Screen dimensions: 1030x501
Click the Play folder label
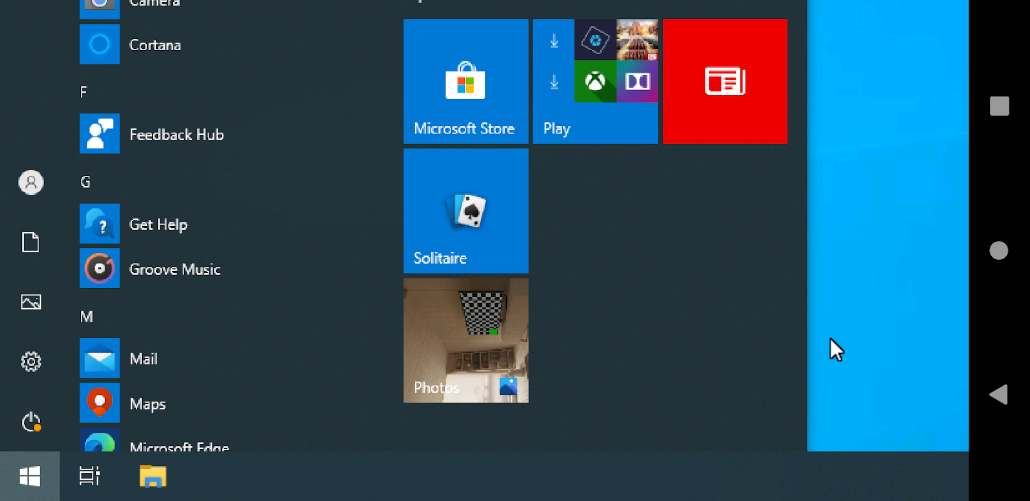coord(556,129)
